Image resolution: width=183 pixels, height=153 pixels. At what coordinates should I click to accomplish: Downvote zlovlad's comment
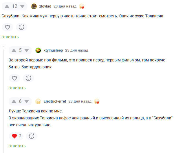click(22, 6)
